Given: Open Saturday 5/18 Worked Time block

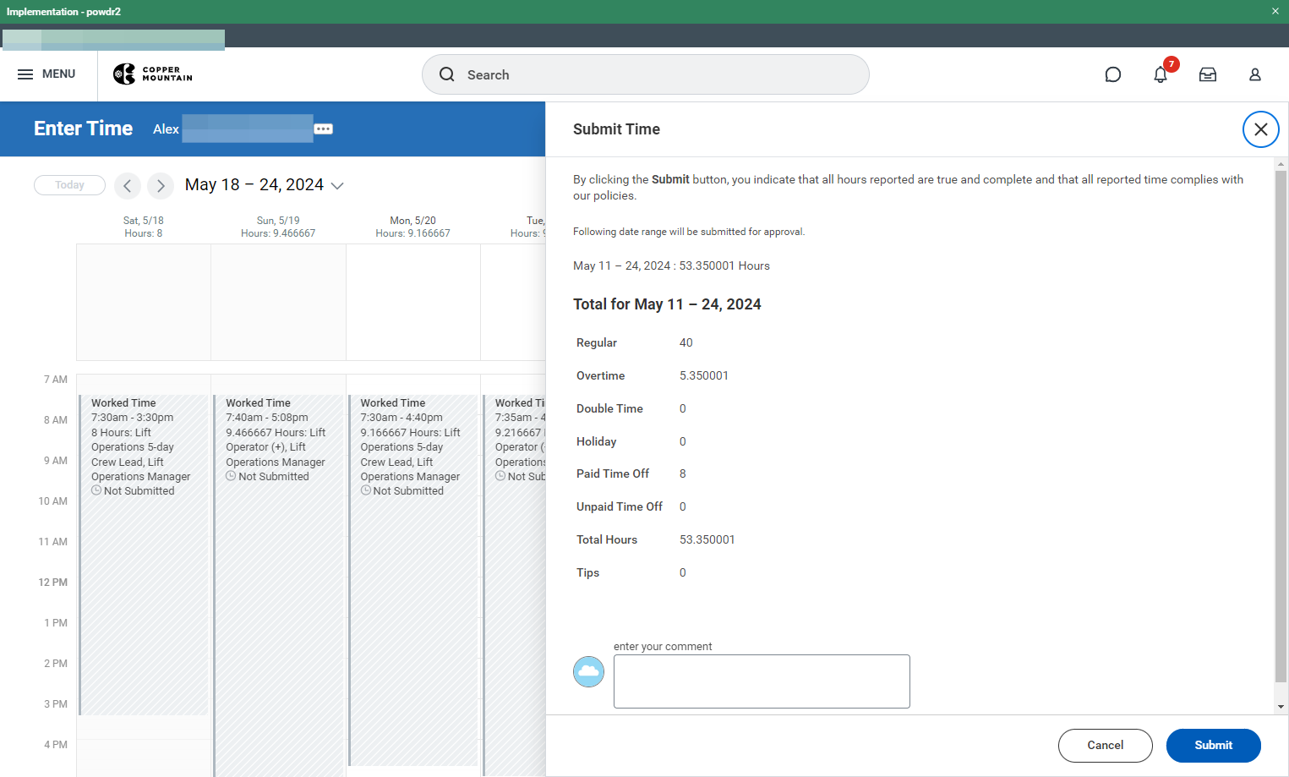Looking at the screenshot, I should tap(144, 555).
